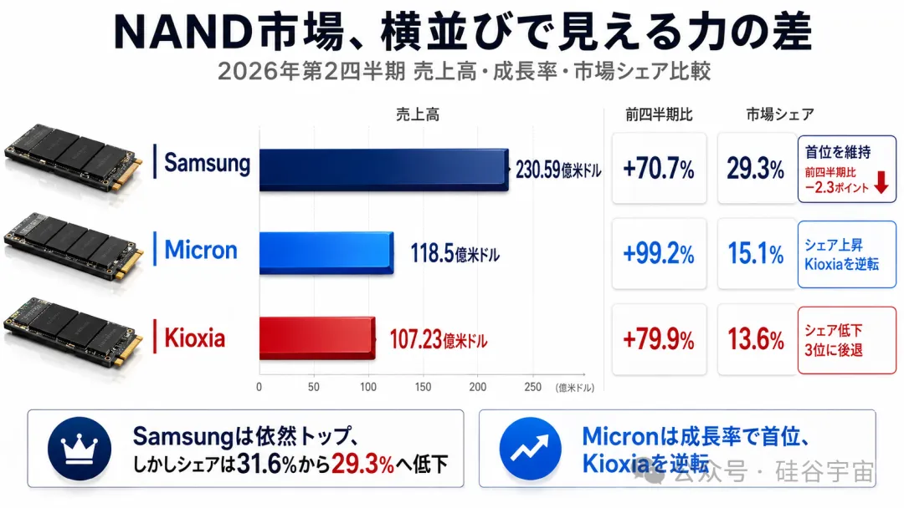Click the 15.1% market share box
This screenshot has height=508, width=904.
(x=757, y=254)
